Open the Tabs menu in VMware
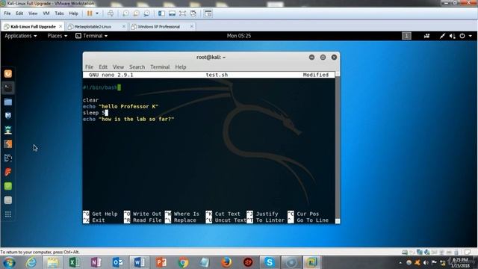The width and height of the screenshot is (478, 269). pyautogui.click(x=59, y=13)
